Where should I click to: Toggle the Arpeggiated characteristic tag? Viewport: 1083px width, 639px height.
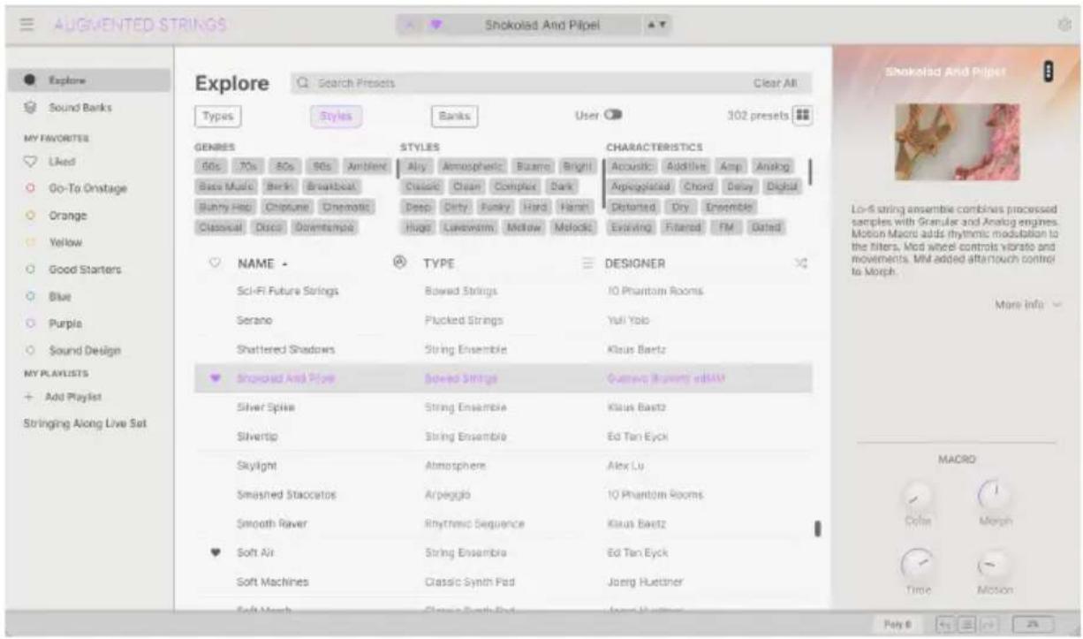click(640, 186)
